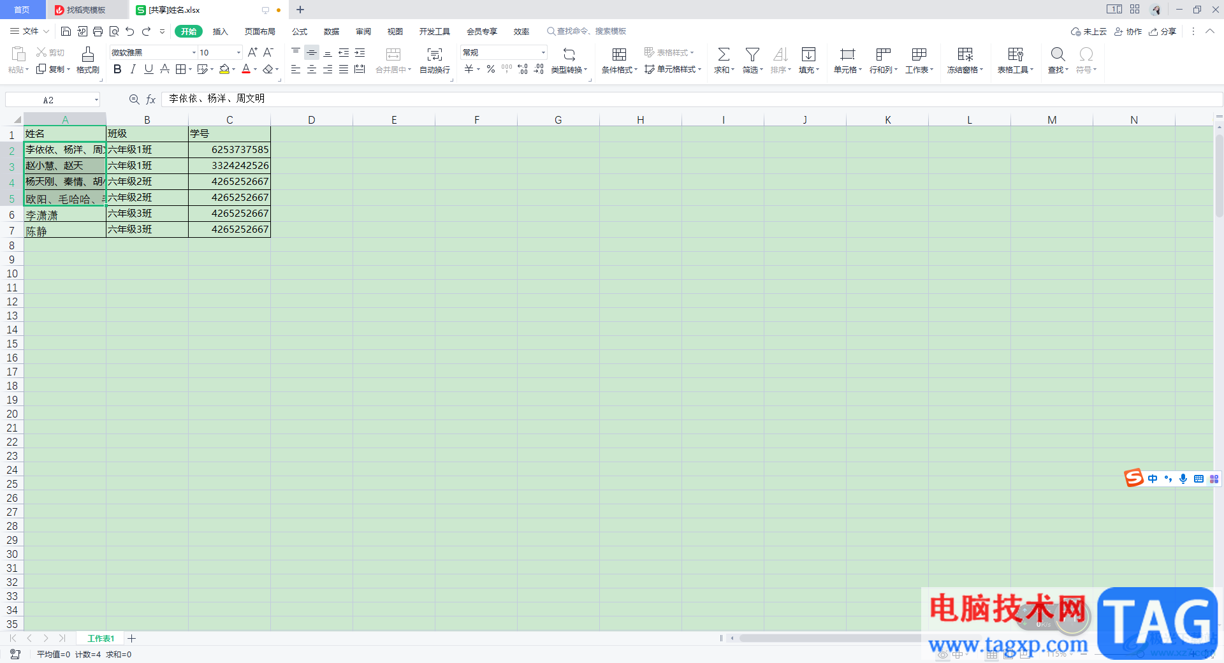Click the cell borders icon

pos(181,69)
